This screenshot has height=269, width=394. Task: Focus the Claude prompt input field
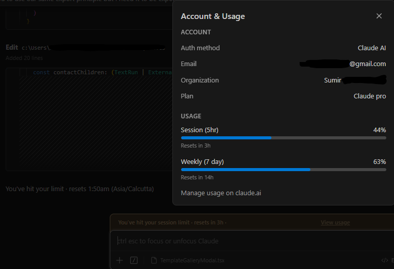(252, 241)
